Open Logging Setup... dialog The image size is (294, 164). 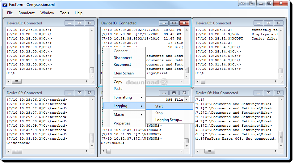[169, 120]
